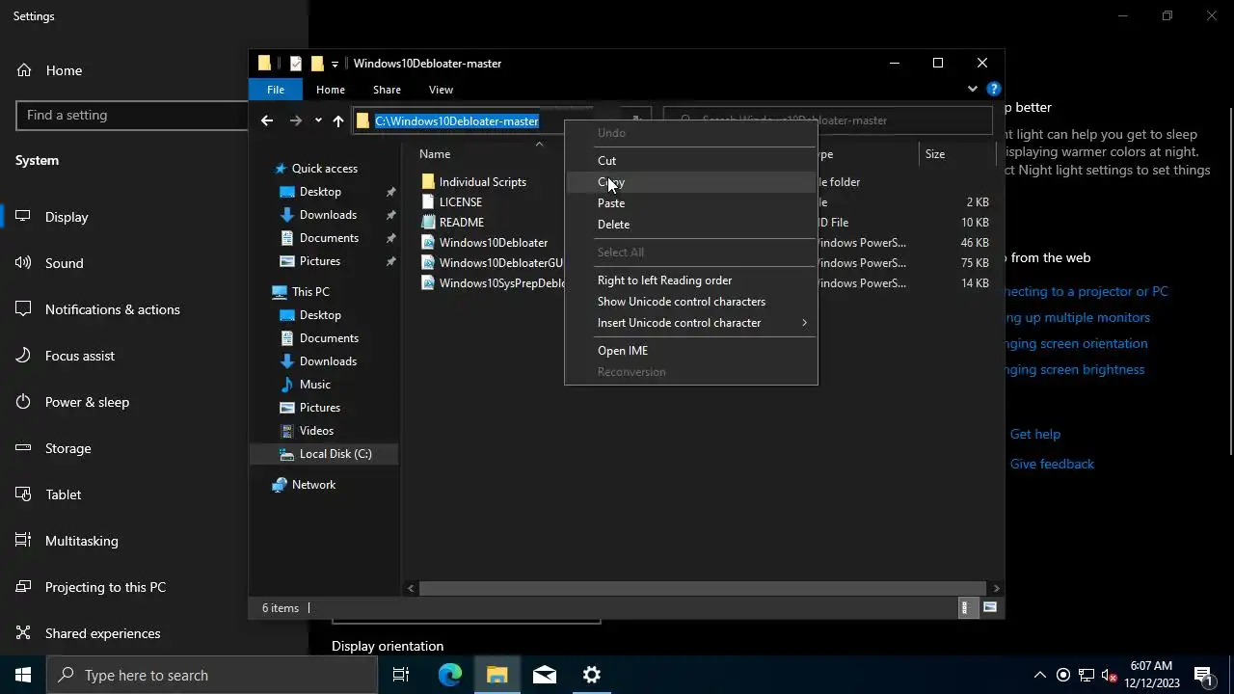Select the README file
Screen dimensions: 1234x694
click(x=461, y=223)
